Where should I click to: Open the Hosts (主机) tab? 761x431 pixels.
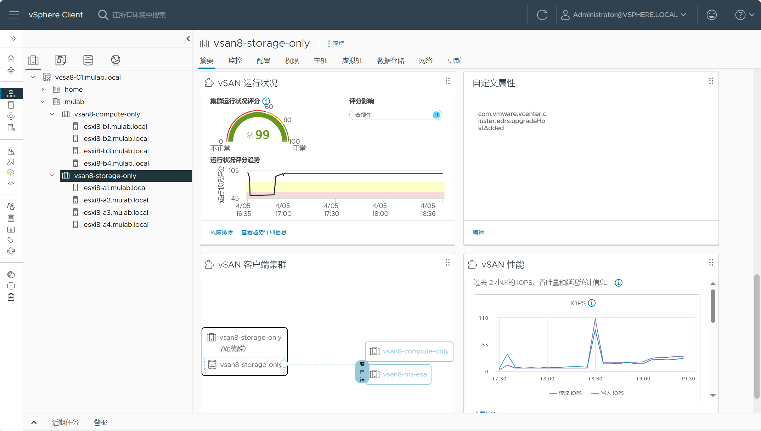click(x=320, y=61)
